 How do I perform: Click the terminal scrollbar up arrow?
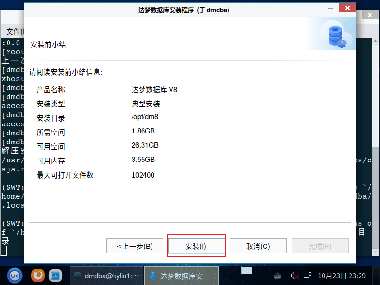click(x=376, y=41)
